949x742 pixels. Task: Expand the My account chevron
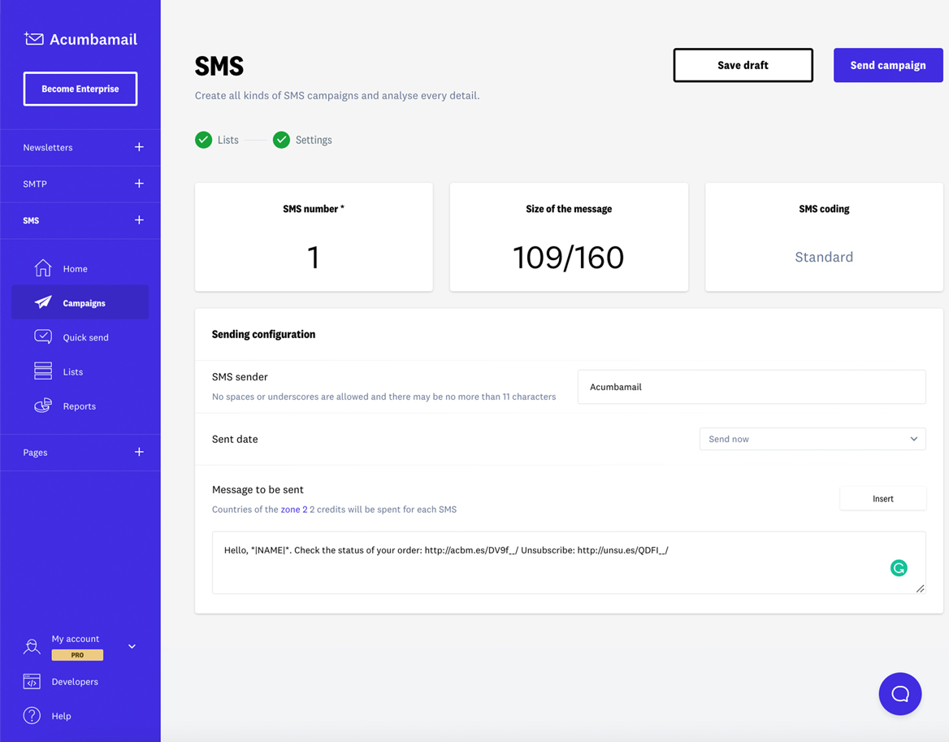point(131,646)
